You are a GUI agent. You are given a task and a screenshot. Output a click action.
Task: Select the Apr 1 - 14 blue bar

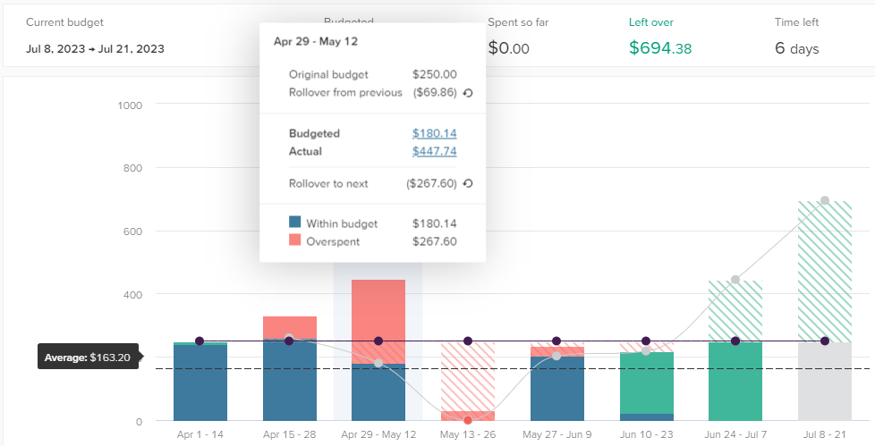(x=200, y=383)
